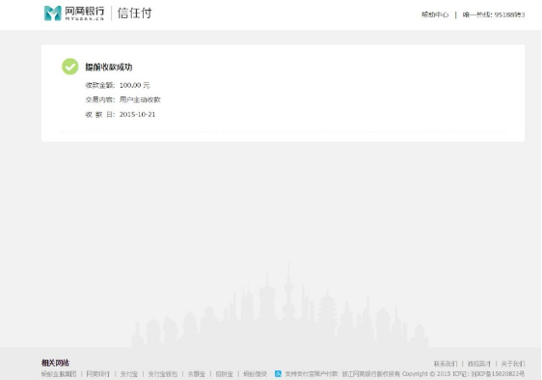Open the 关于我们 about link
The height and width of the screenshot is (380, 542).
pyautogui.click(x=513, y=364)
